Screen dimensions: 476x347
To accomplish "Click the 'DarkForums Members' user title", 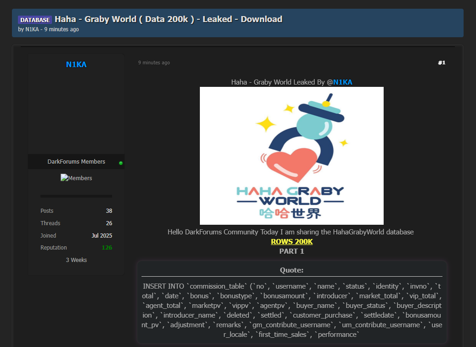I will [76, 161].
